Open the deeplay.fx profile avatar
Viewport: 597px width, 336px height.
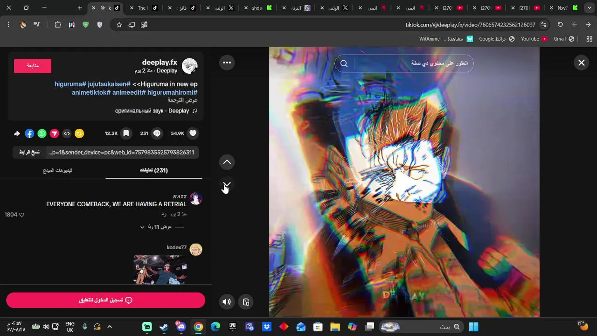point(190,66)
